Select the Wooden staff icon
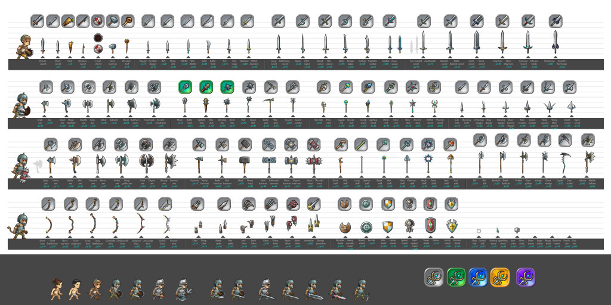This screenshot has width=611, height=305. pos(128,21)
